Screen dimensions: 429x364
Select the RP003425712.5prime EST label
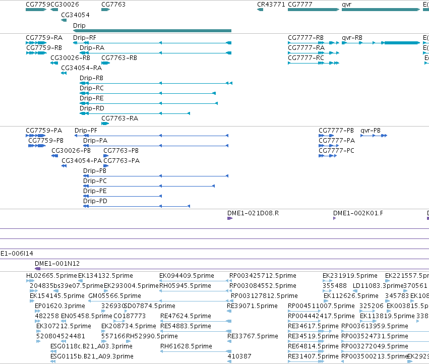pos(263,276)
